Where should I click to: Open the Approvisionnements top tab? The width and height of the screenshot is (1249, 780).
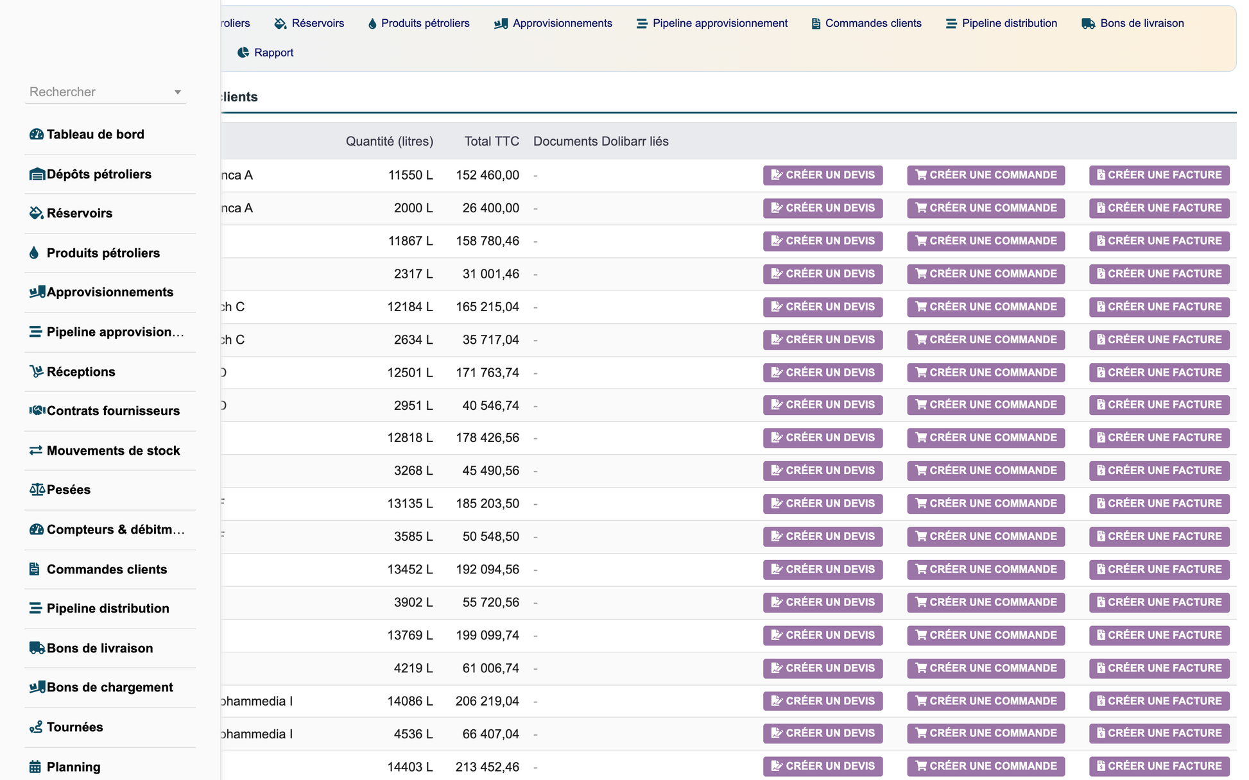pyautogui.click(x=553, y=24)
